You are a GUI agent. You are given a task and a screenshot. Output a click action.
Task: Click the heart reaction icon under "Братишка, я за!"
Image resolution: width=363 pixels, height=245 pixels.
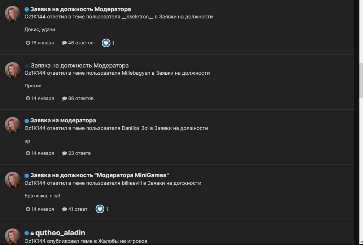click(100, 209)
